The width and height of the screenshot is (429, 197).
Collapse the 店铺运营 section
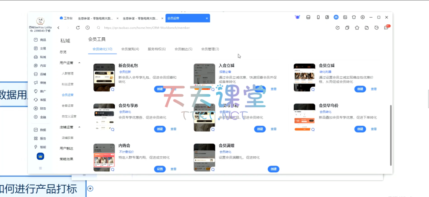[x=80, y=127]
